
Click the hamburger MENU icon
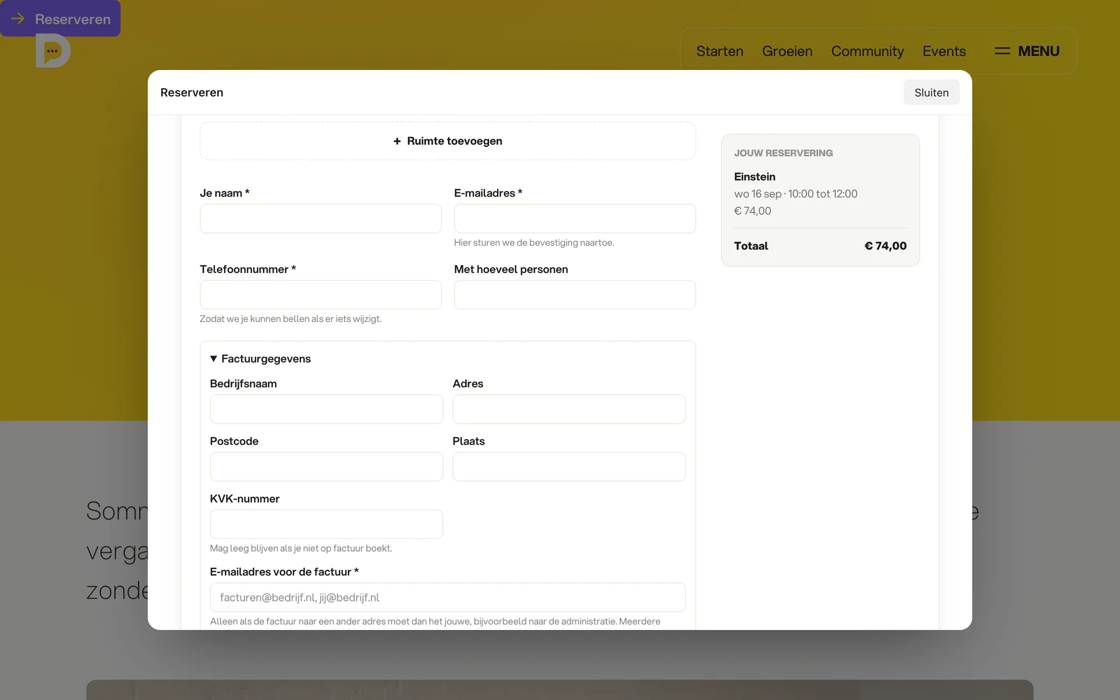pyautogui.click(x=1002, y=51)
